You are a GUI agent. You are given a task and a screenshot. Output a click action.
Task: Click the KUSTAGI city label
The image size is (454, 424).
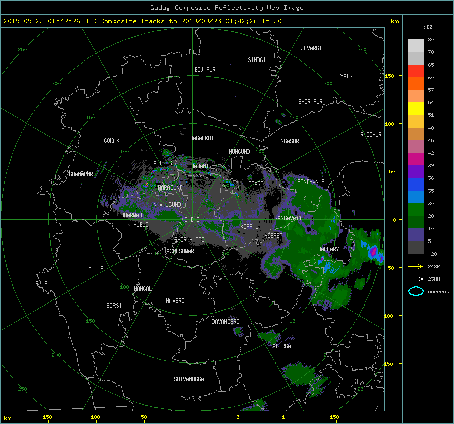click(253, 184)
